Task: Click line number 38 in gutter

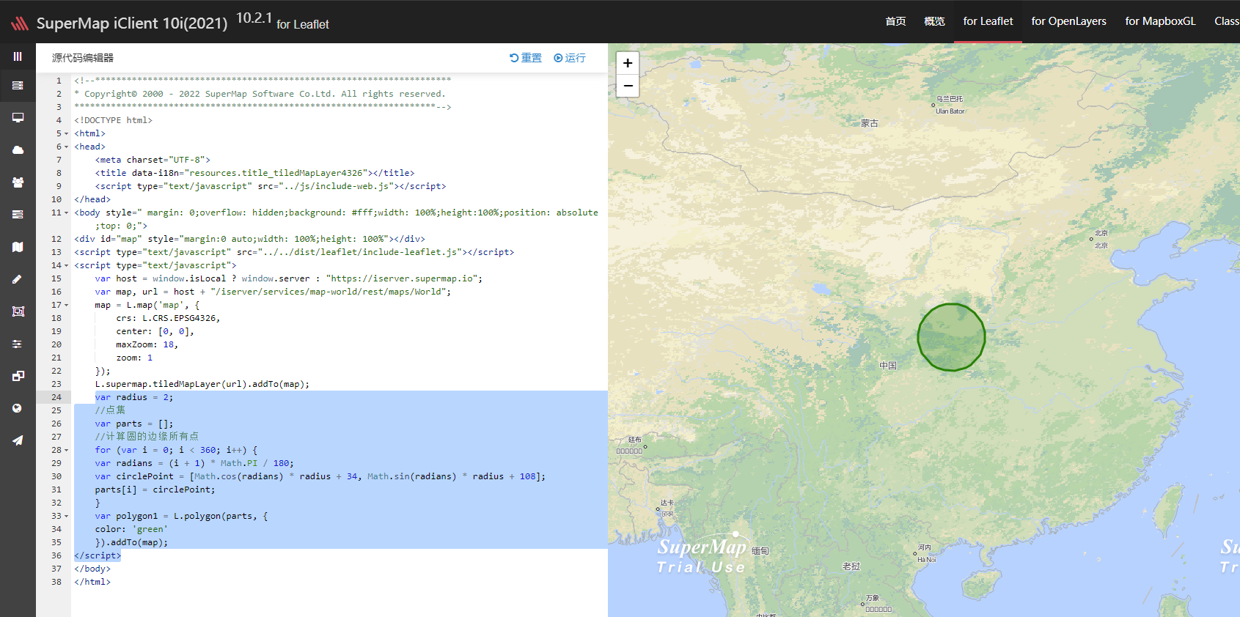Action: click(56, 582)
